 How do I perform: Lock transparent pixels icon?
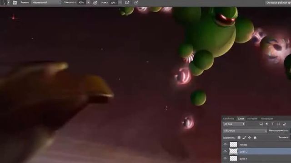point(239,138)
